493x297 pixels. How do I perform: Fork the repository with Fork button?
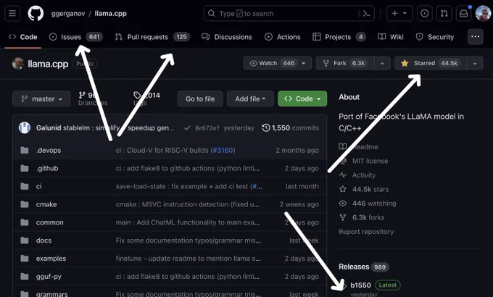click(345, 63)
